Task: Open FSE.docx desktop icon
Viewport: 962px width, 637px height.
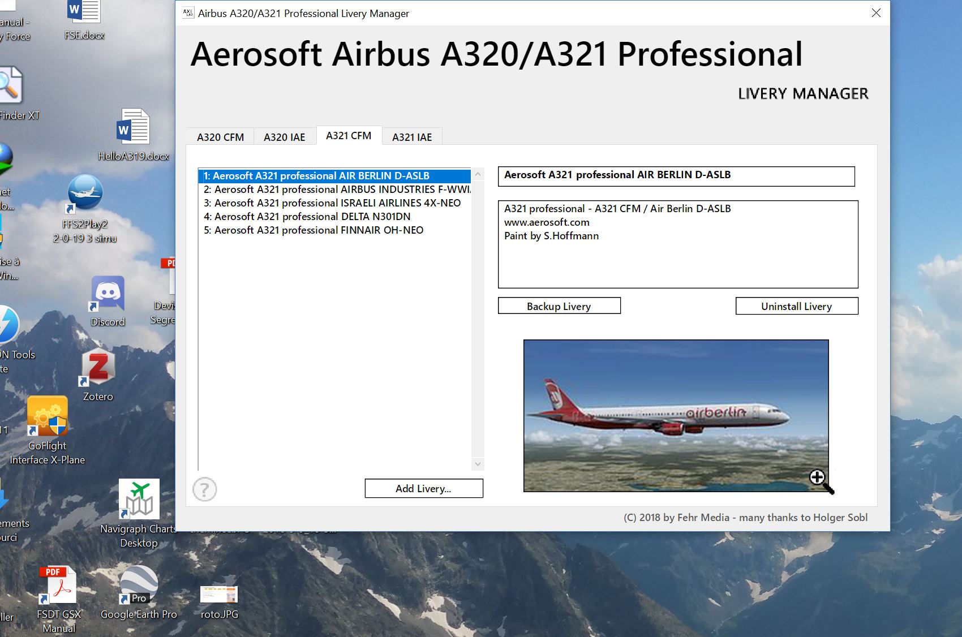Action: tap(84, 20)
